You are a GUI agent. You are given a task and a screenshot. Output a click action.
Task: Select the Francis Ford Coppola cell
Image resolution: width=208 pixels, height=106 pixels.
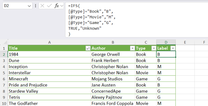click(113, 103)
